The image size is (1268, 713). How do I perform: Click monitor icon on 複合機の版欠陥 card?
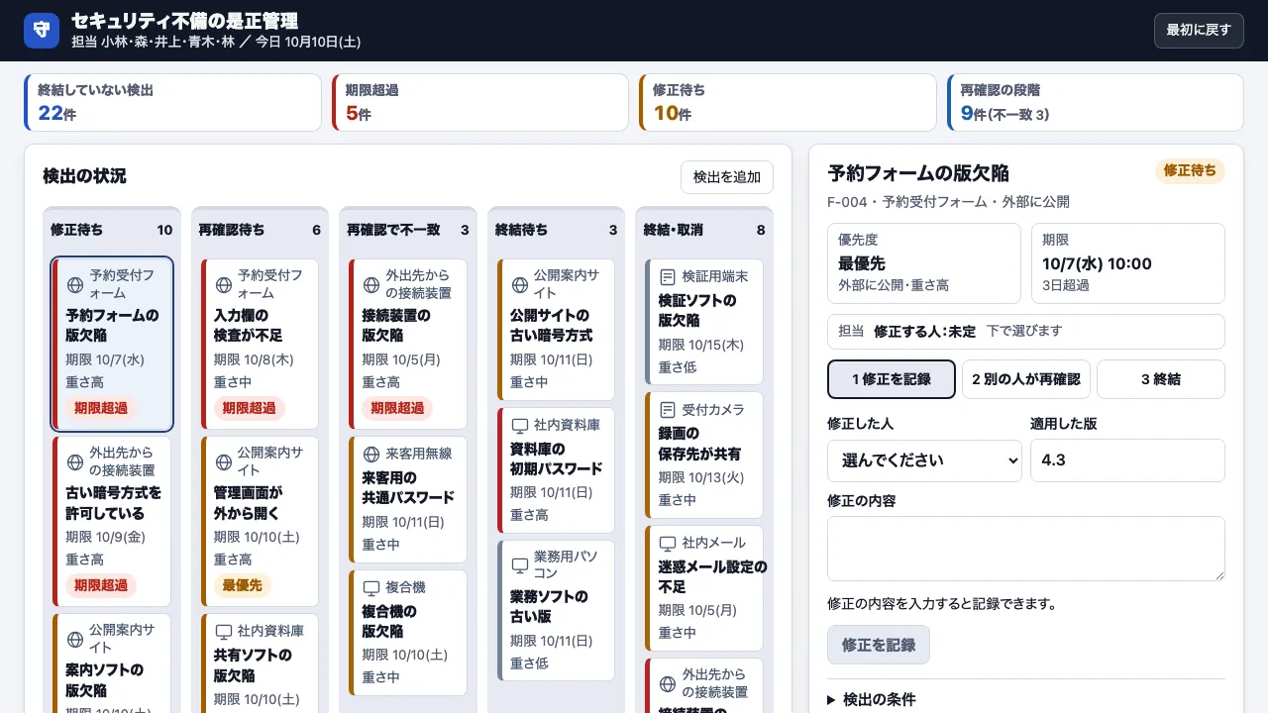click(x=370, y=587)
